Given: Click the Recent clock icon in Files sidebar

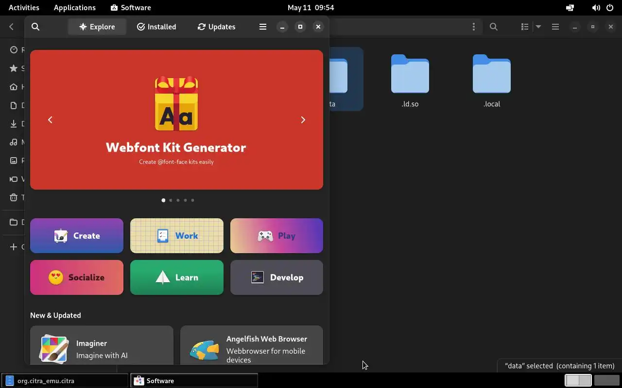Looking at the screenshot, I should click(x=14, y=50).
